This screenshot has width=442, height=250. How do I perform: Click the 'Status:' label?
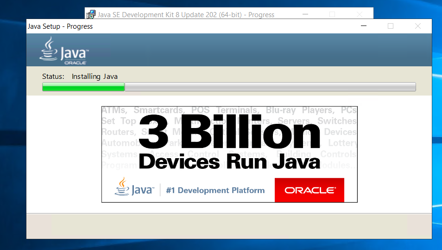coord(53,77)
